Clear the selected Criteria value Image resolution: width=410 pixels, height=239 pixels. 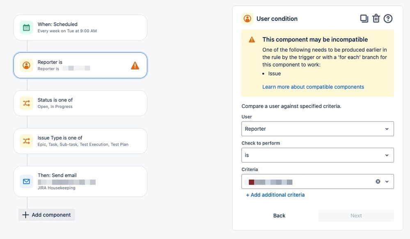378,181
